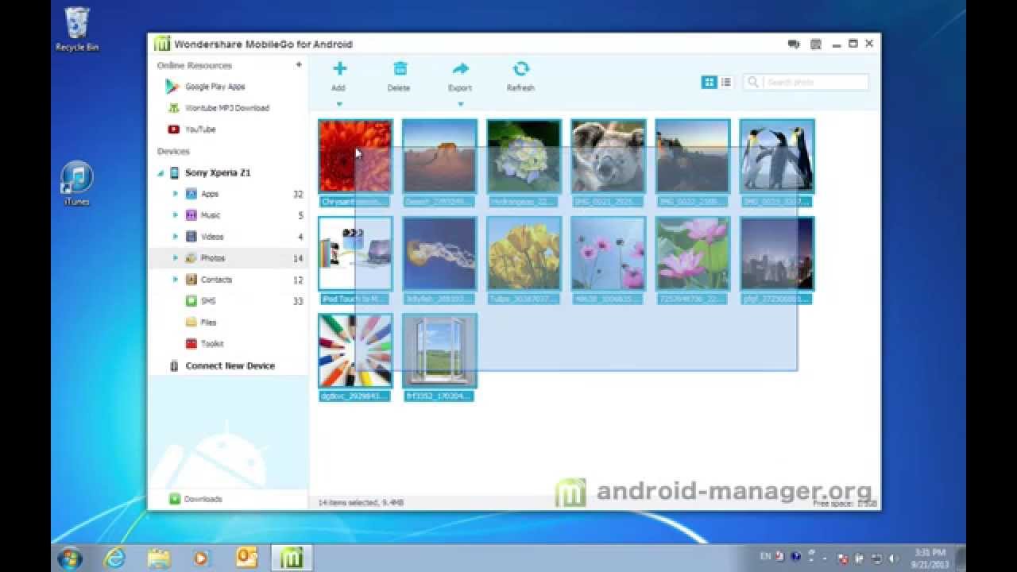1017x572 pixels.
Task: Open iTunes desktop shortcut
Action: [77, 184]
